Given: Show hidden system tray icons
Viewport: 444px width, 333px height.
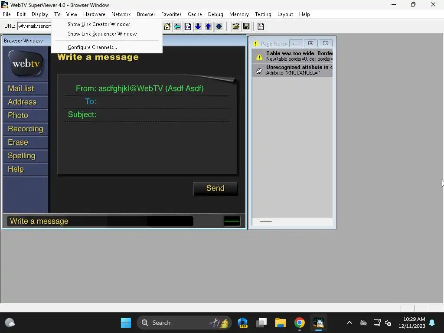Looking at the screenshot, I should tap(349, 323).
